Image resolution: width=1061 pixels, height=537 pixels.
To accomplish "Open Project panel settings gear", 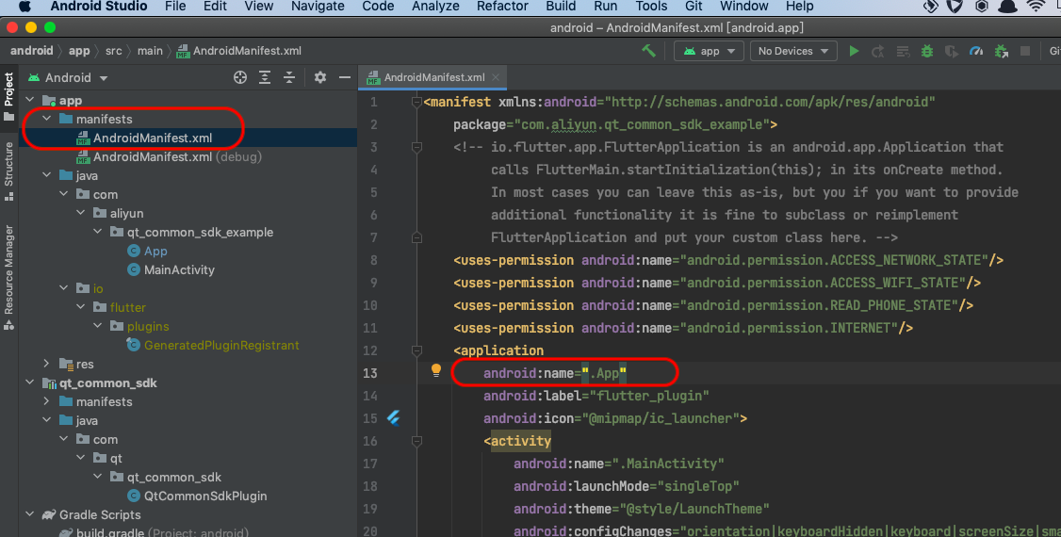I will tap(320, 77).
